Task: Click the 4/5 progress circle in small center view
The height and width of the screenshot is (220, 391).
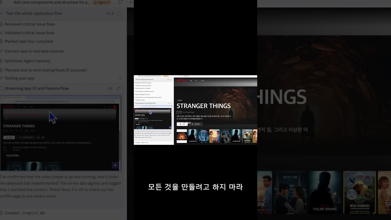Action: [171, 79]
